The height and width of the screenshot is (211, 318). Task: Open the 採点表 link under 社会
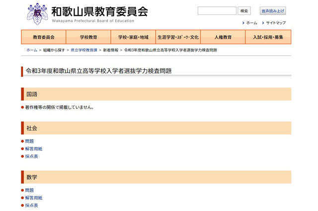(31, 156)
